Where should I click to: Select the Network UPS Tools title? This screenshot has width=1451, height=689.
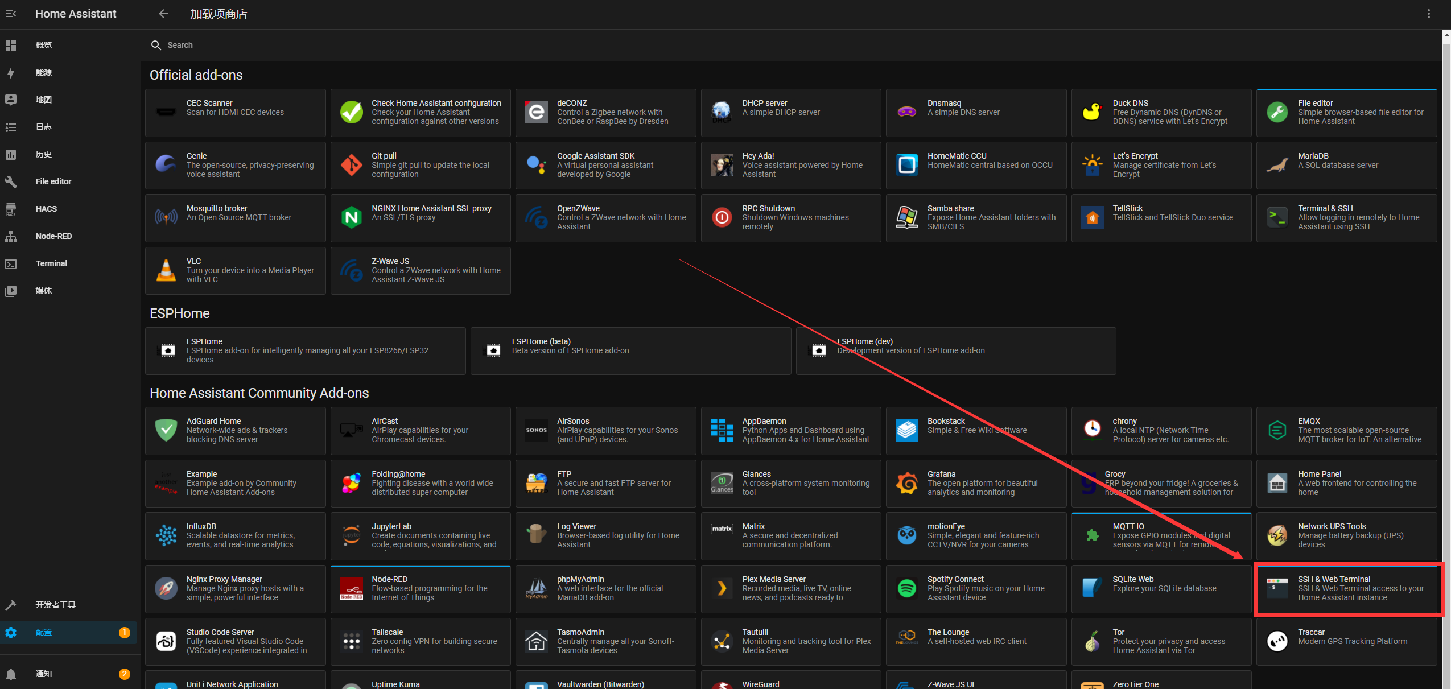(1332, 526)
